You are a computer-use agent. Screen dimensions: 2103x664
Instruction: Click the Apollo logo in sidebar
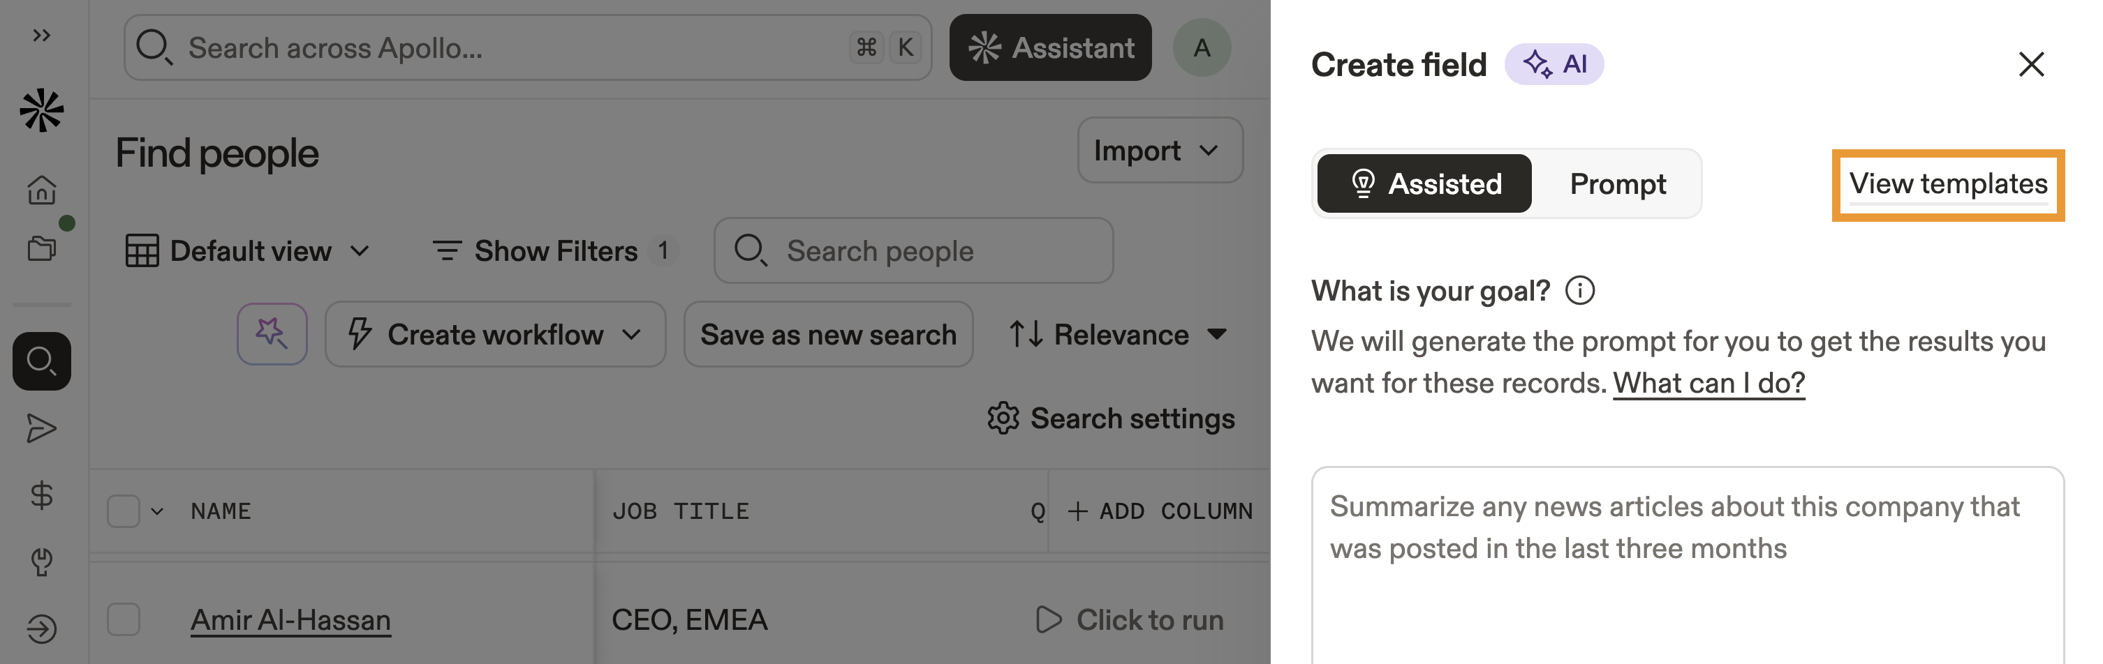[42, 110]
